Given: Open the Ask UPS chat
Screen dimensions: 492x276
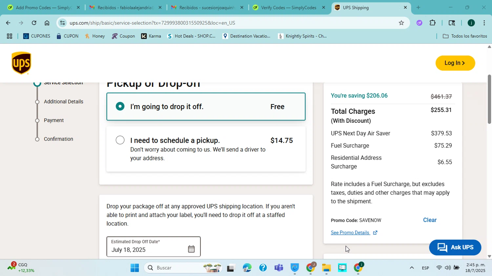Looking at the screenshot, I should pyautogui.click(x=455, y=248).
